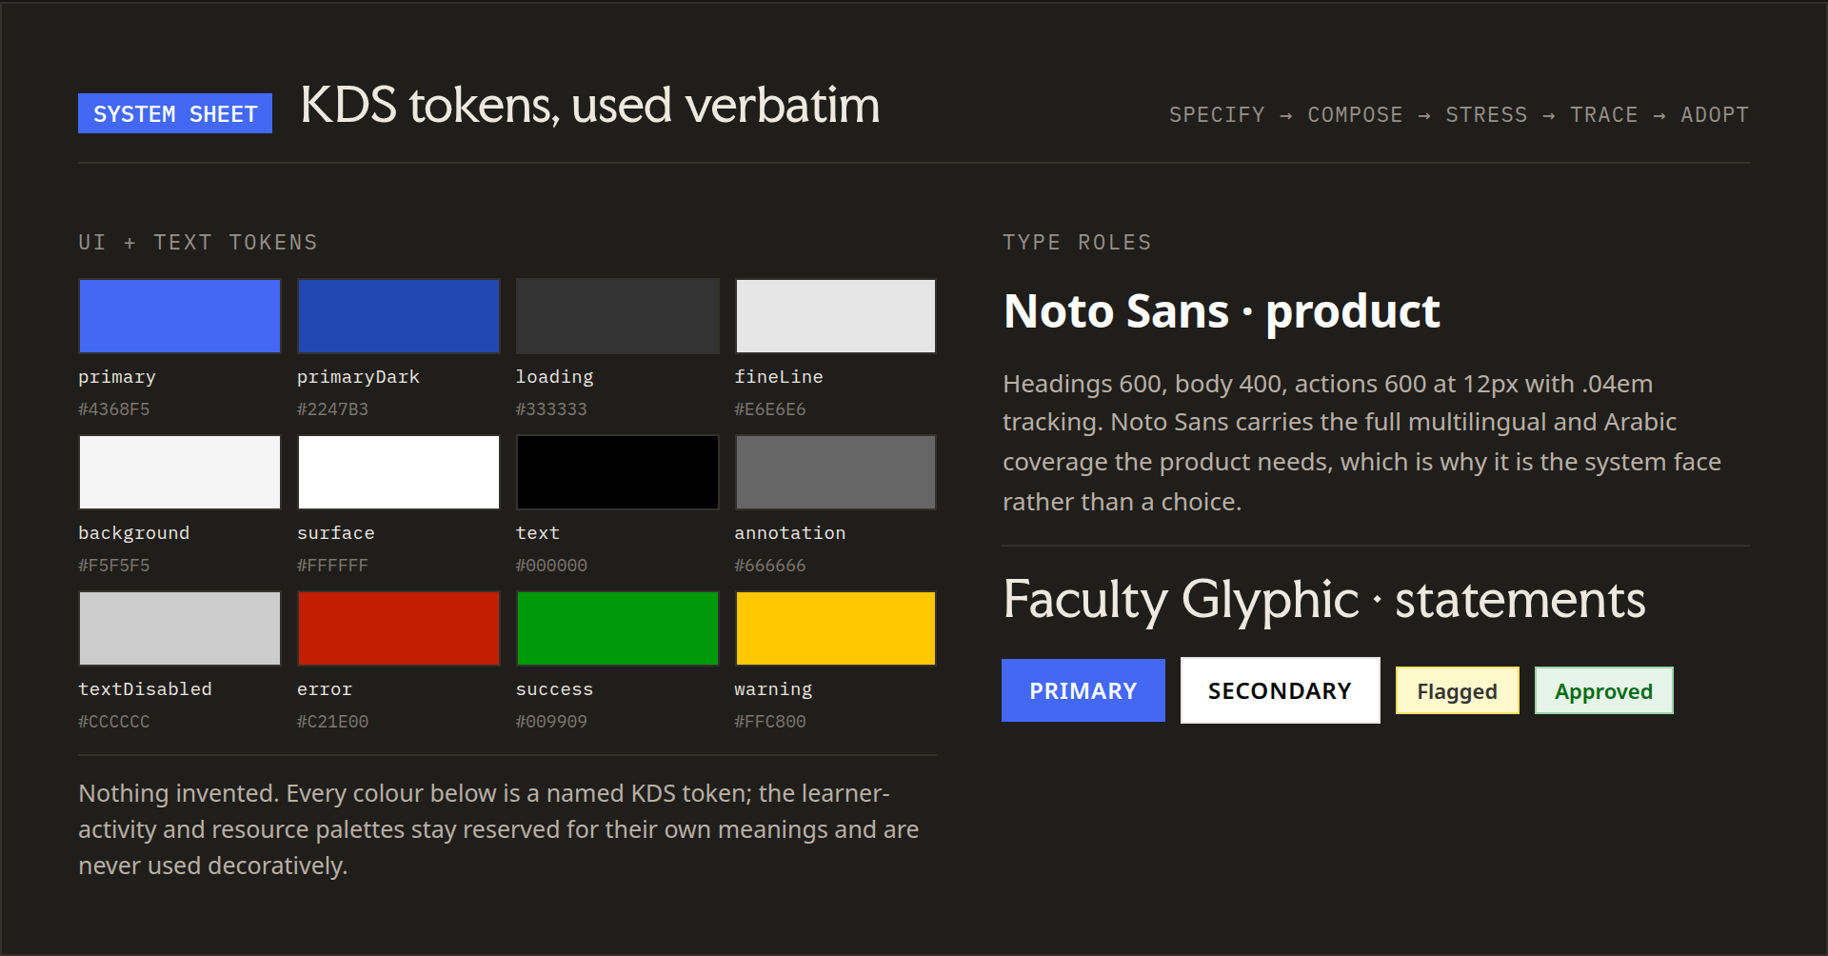The width and height of the screenshot is (1828, 956).
Task: Click the 'UI + TEXT TOKENS' heading
Action: (198, 242)
